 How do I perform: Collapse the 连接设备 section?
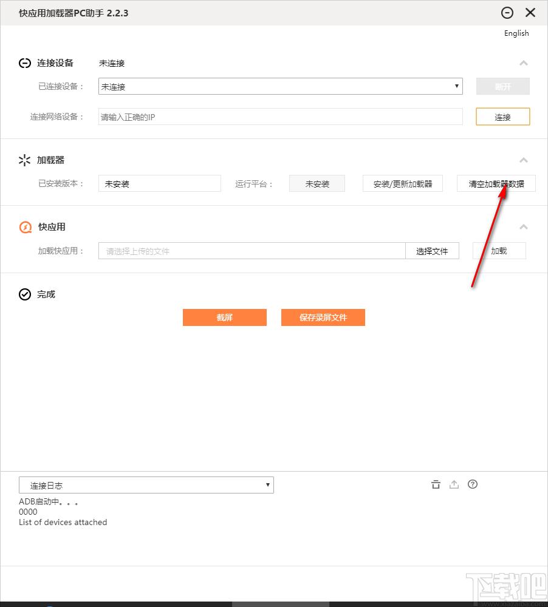tap(524, 63)
